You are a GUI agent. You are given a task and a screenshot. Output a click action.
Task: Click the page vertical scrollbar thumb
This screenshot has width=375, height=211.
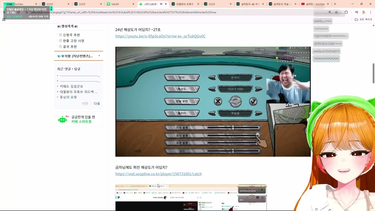373,73
